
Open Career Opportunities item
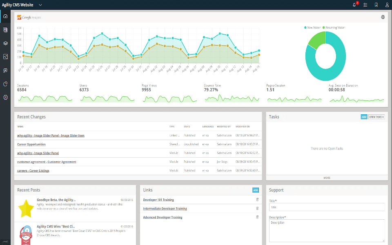pos(31,144)
